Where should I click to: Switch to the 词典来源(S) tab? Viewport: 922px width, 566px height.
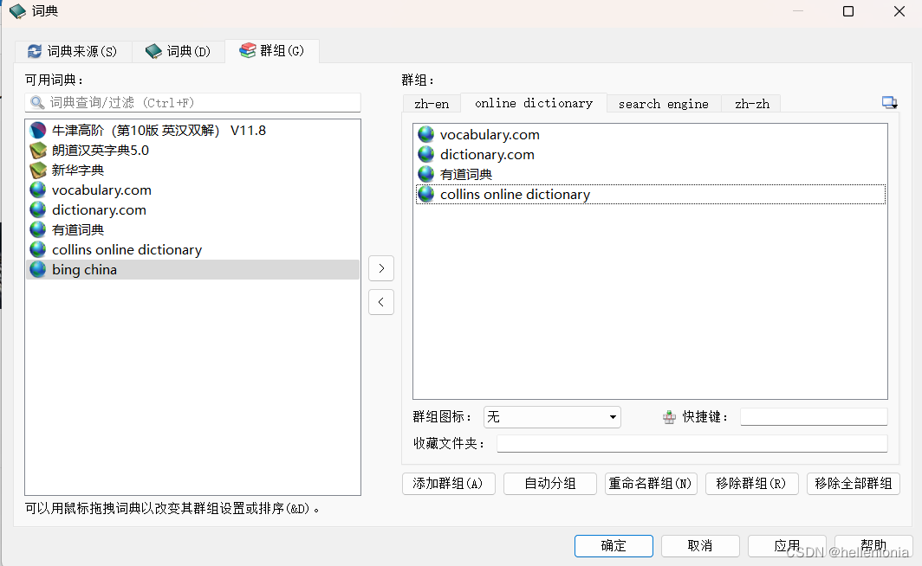(73, 52)
